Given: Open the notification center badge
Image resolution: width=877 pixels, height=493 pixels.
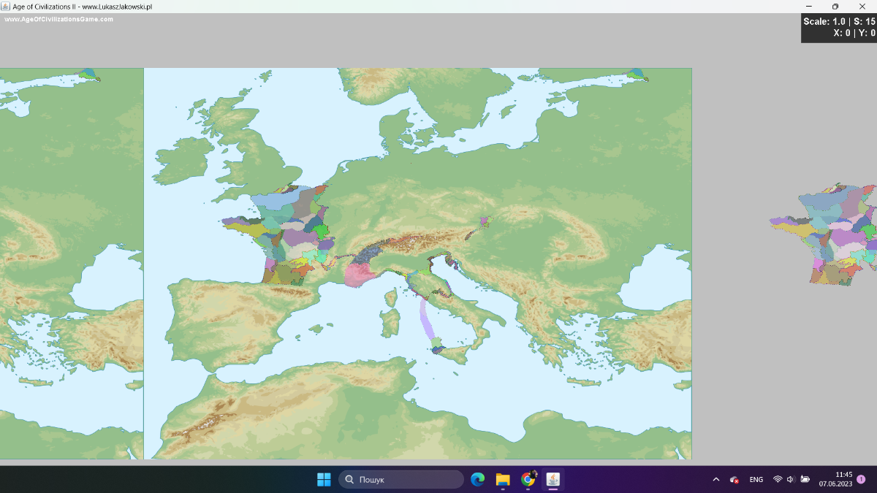Looking at the screenshot, I should click(861, 479).
